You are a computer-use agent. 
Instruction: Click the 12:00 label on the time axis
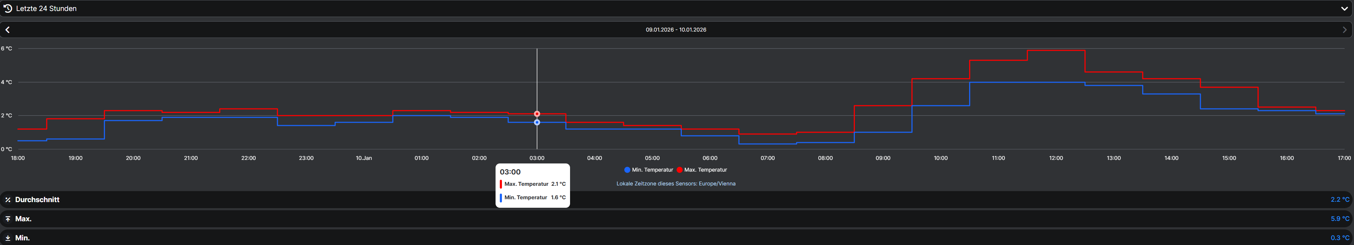click(1055, 158)
